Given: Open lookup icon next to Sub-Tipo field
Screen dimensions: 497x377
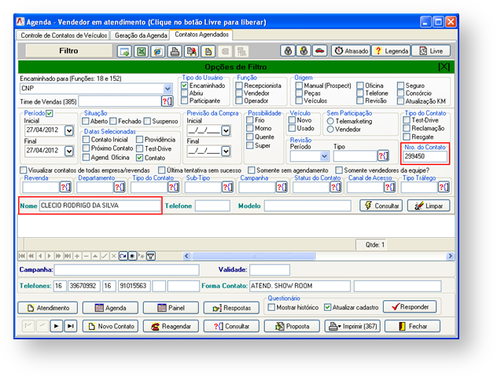Looking at the screenshot, I should 227,187.
